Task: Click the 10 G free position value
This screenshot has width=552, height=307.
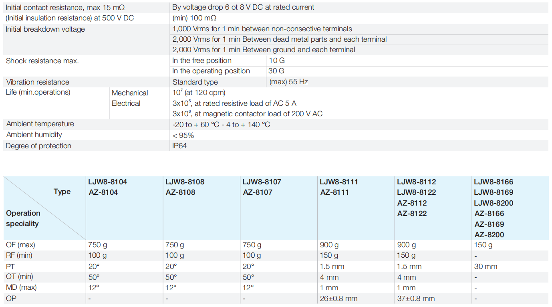Action: 277,61
